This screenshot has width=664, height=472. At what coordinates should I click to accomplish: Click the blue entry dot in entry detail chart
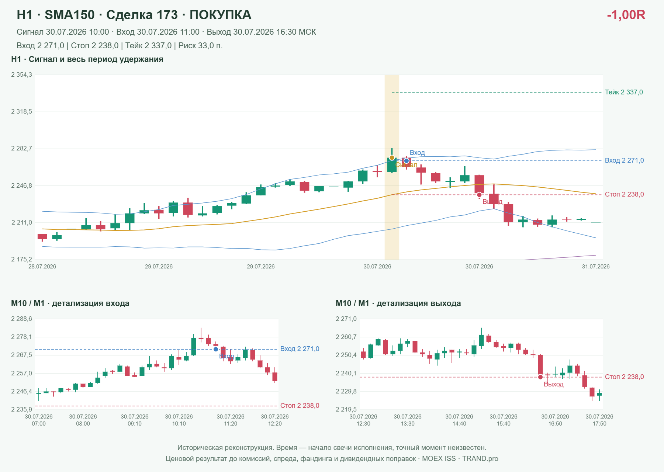tap(216, 349)
